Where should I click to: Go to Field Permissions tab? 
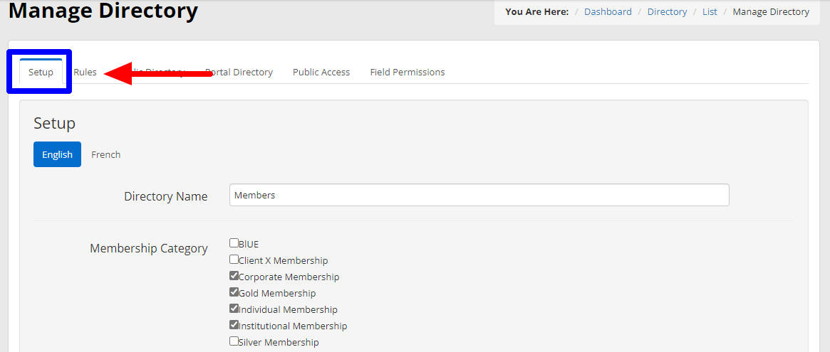pyautogui.click(x=408, y=72)
